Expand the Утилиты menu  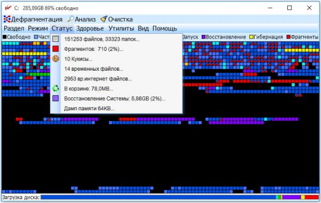pyautogui.click(x=121, y=28)
